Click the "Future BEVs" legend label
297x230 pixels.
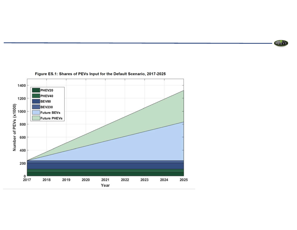click(50, 113)
